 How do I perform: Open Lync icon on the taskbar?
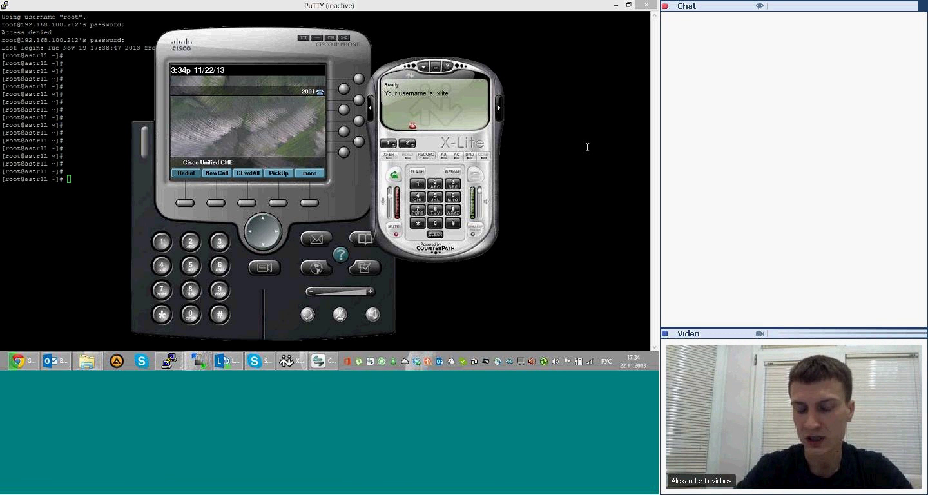(x=227, y=361)
